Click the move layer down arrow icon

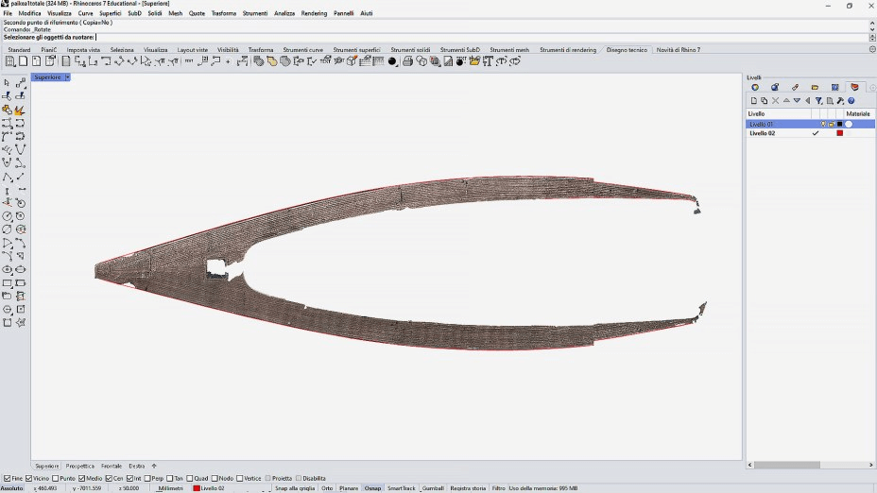point(797,100)
